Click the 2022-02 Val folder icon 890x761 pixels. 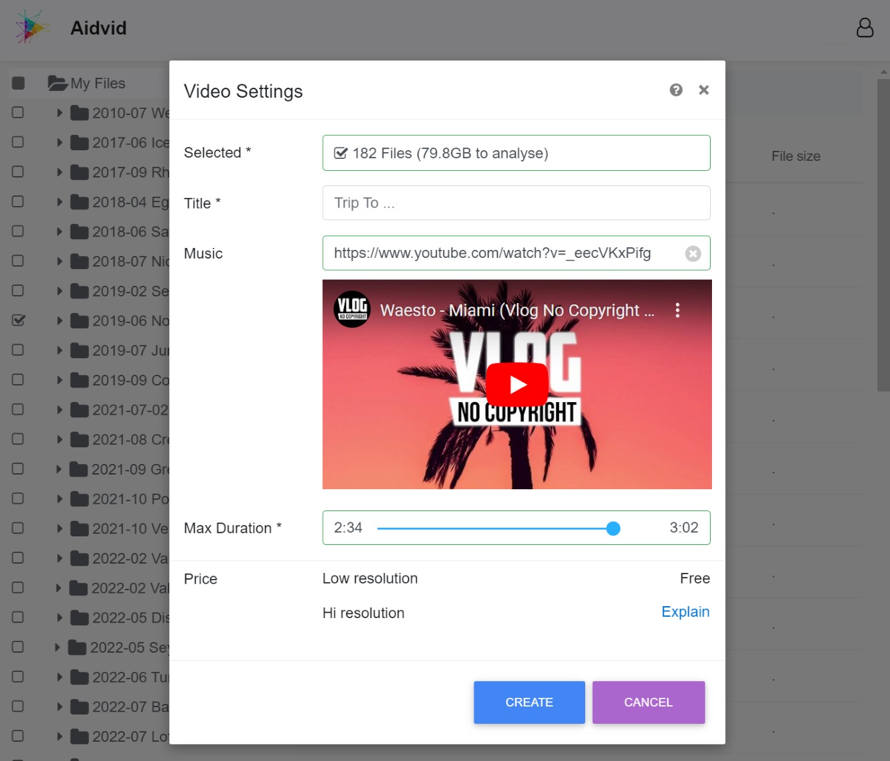[x=78, y=588]
